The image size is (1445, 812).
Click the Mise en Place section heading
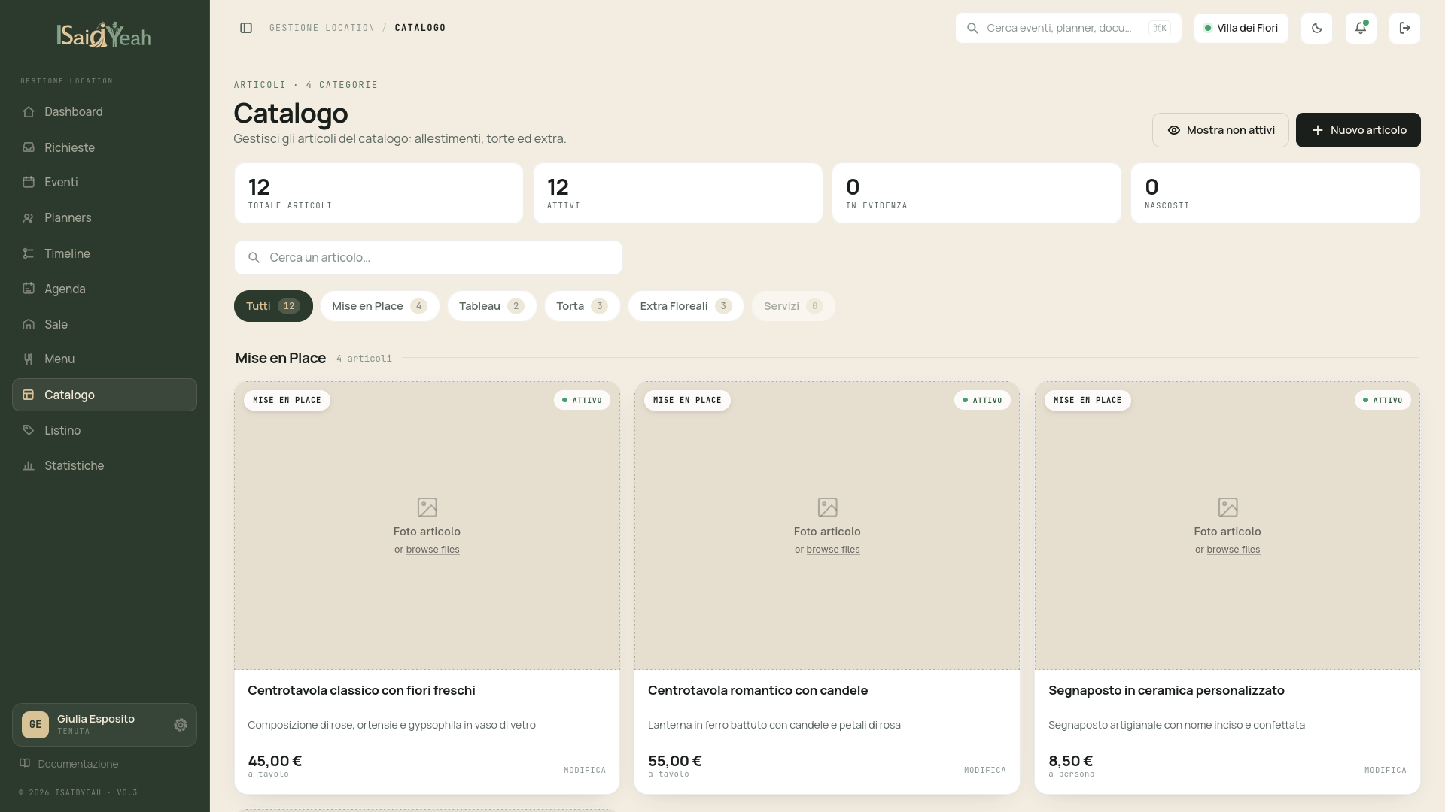(280, 358)
